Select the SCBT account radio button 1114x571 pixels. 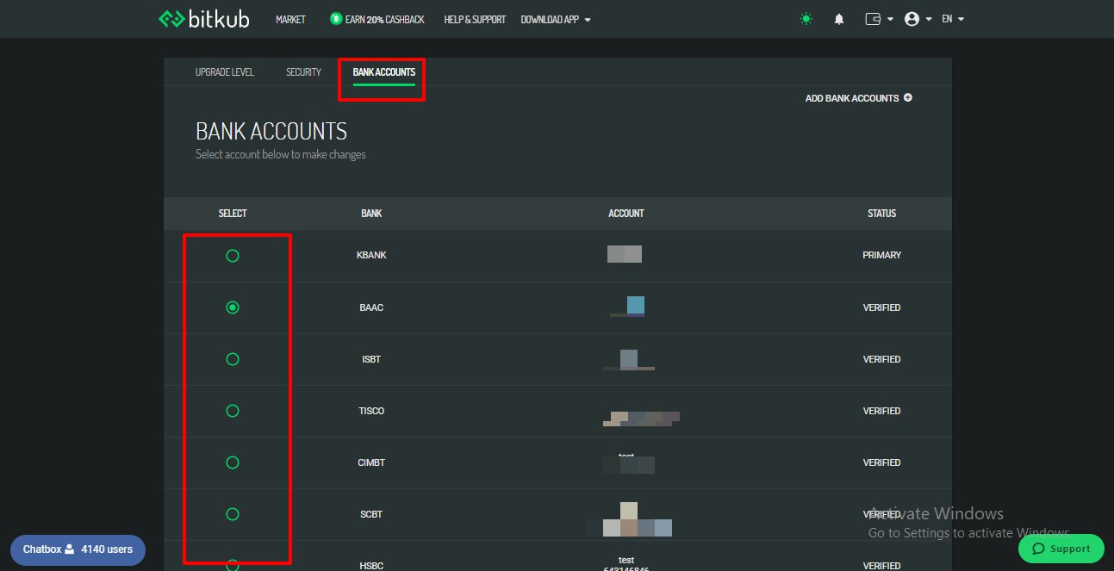tap(232, 513)
